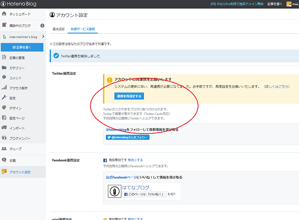Select アクセス解析 menu label
Screen dimensions: 299x220
click(x=19, y=88)
